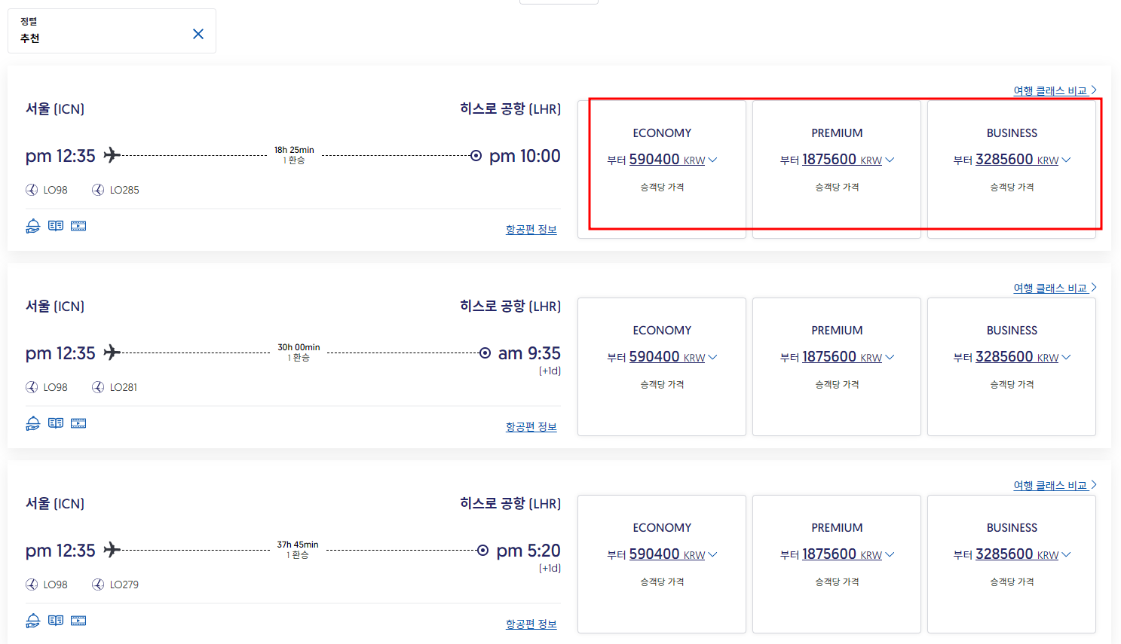The image size is (1121, 644).
Task: Select the meal icon on the second flight
Action: tap(32, 423)
